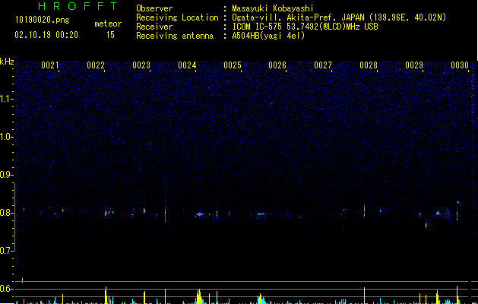
Task: Click the receiver text ICOM IC-575 53.7492 MHz USB
Action: click(305, 27)
